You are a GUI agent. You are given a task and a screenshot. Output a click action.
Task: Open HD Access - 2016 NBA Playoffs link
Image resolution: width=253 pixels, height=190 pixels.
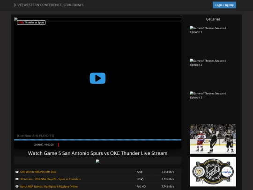pos(50,179)
